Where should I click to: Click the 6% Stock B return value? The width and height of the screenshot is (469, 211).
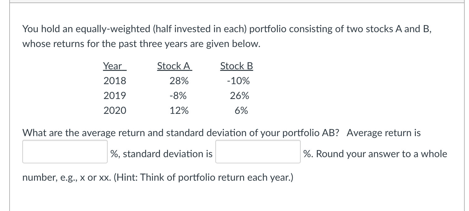241,110
